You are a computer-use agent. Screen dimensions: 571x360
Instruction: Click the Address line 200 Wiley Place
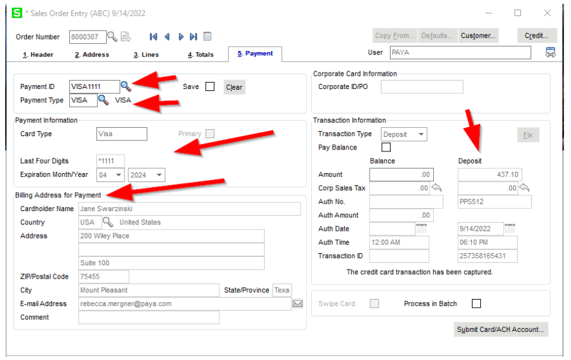(x=171, y=236)
